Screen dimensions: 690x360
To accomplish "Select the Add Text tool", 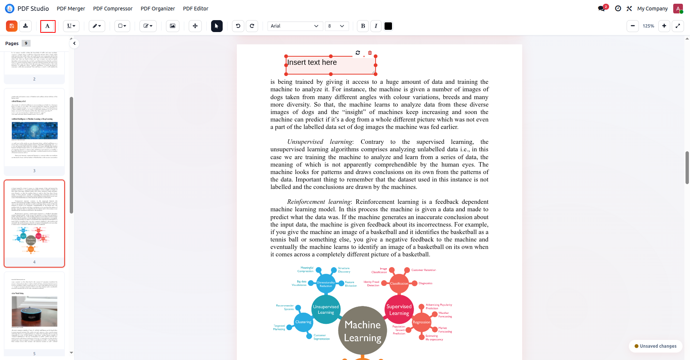I will (x=48, y=26).
